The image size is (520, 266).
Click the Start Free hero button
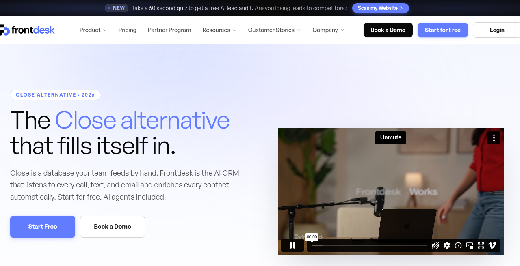tap(43, 227)
